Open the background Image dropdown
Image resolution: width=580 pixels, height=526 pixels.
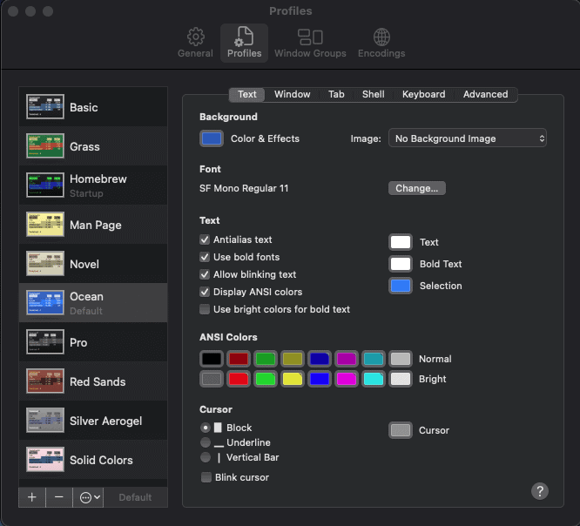468,138
